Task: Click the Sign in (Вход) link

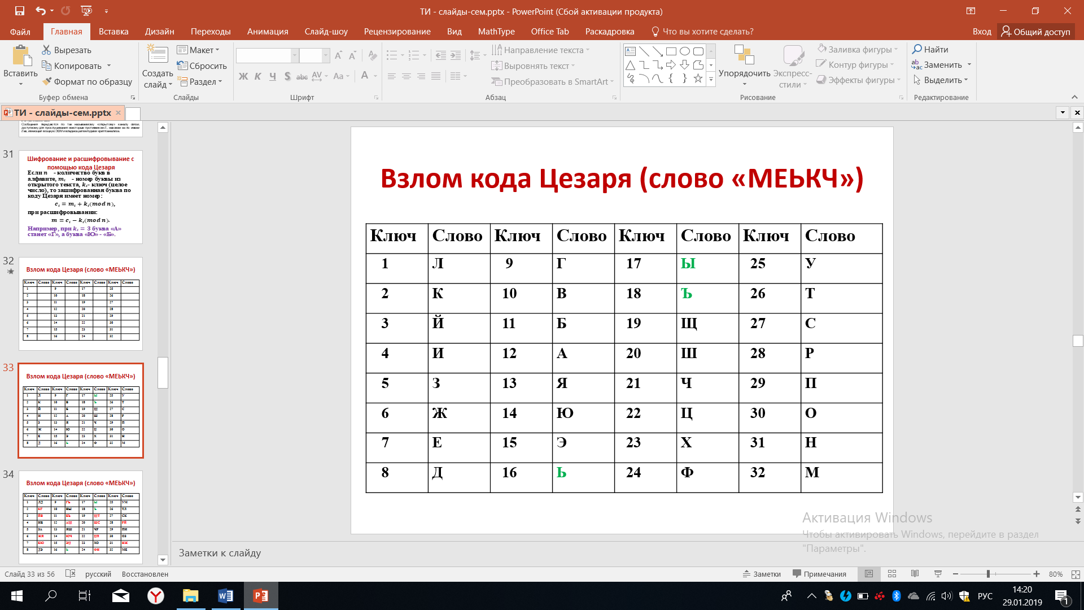Action: pos(982,32)
